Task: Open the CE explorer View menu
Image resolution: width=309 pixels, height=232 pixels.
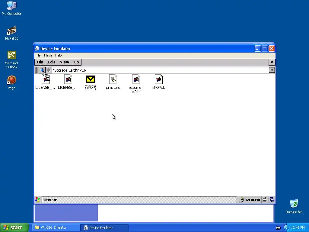Action: (65, 62)
